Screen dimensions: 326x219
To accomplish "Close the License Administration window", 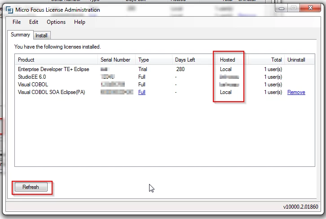I will [310, 8].
